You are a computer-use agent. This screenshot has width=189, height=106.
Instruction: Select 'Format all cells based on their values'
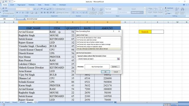click(99, 38)
